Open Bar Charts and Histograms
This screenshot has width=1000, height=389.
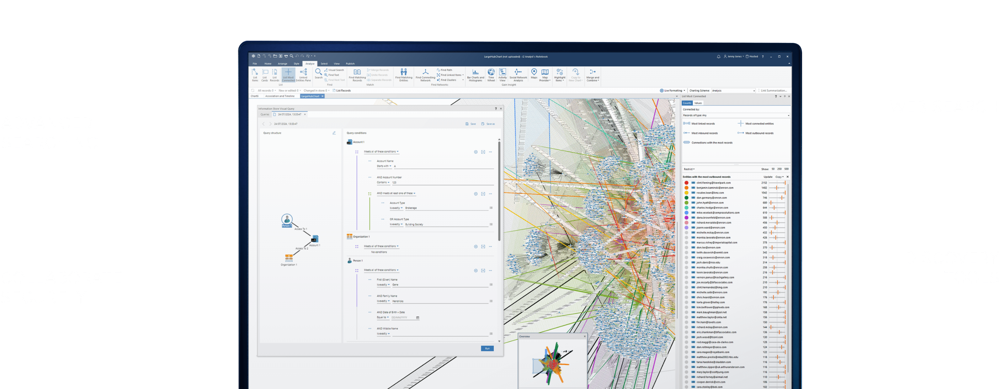tap(476, 75)
